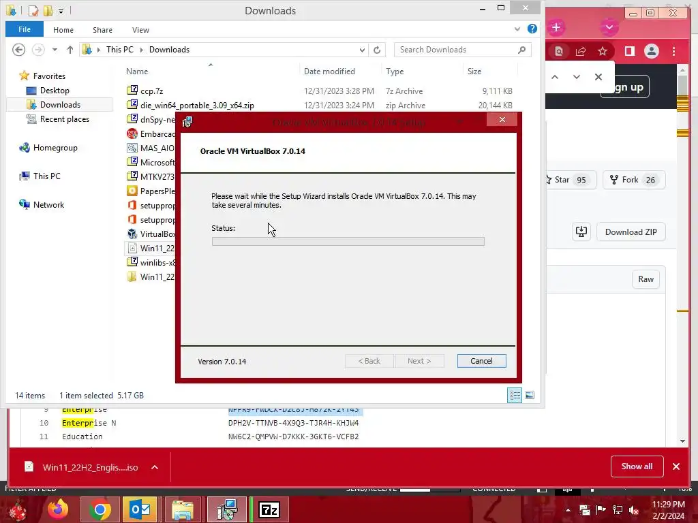Click the gist desktop download icon
Image resolution: width=698 pixels, height=523 pixels.
581,232
